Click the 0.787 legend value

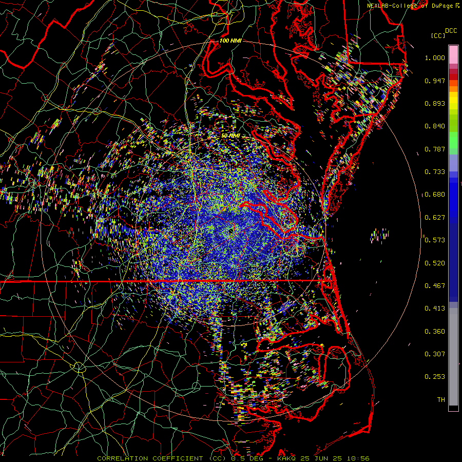(435, 149)
